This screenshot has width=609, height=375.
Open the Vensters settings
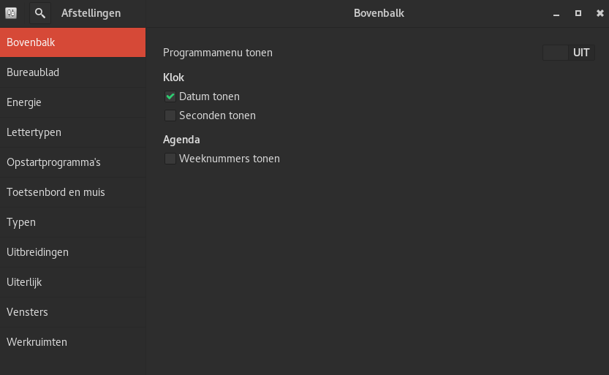(72, 311)
